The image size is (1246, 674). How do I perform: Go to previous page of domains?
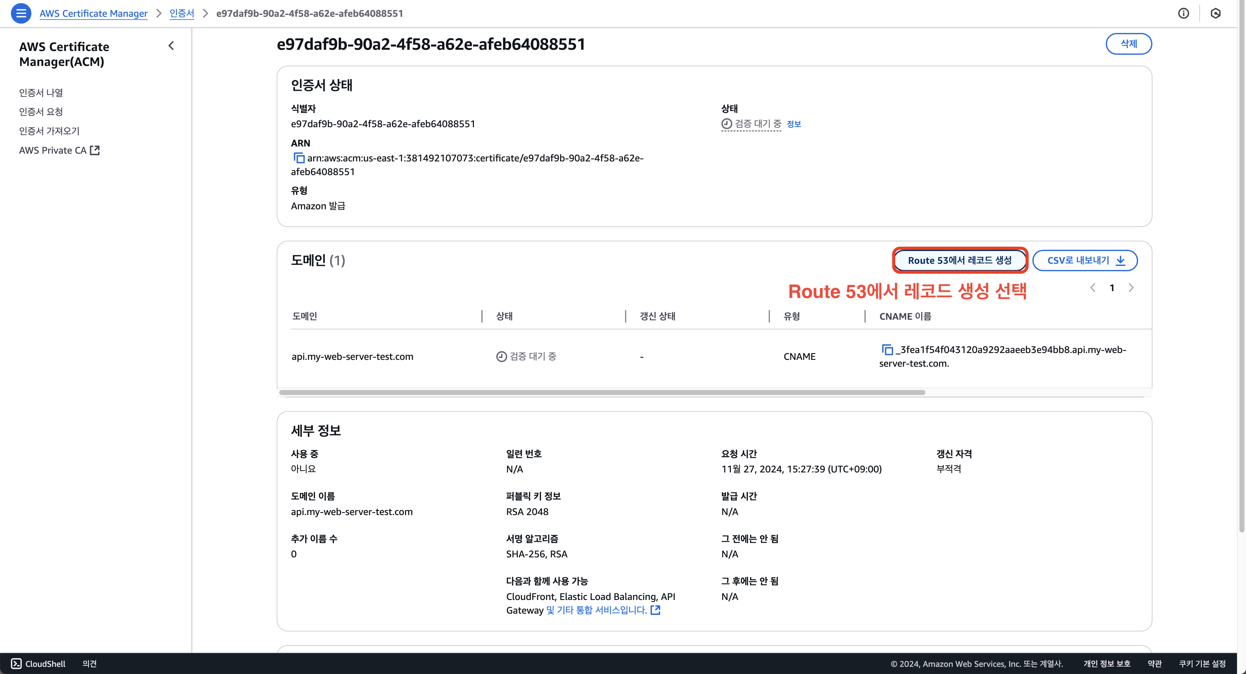tap(1093, 288)
